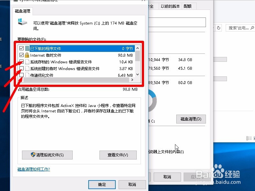255x191 pixels.
Task: Tick the 系统存档的 Windows 错误报告文件 checkbox
Action: pos(21,62)
